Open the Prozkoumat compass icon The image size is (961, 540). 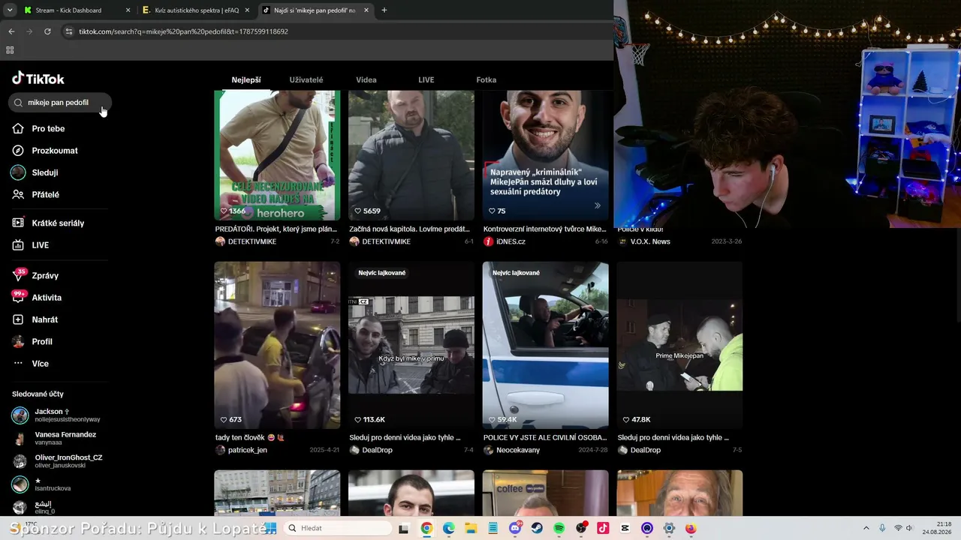coord(18,151)
